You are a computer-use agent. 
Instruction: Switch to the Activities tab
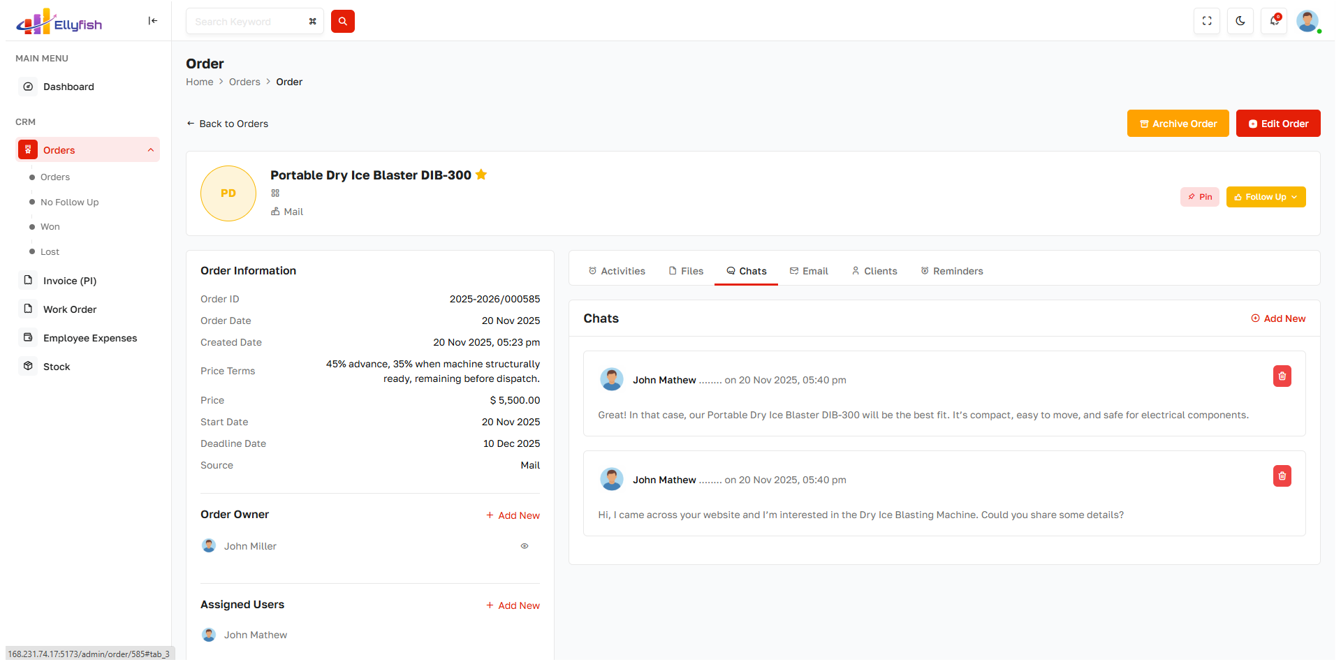(616, 271)
